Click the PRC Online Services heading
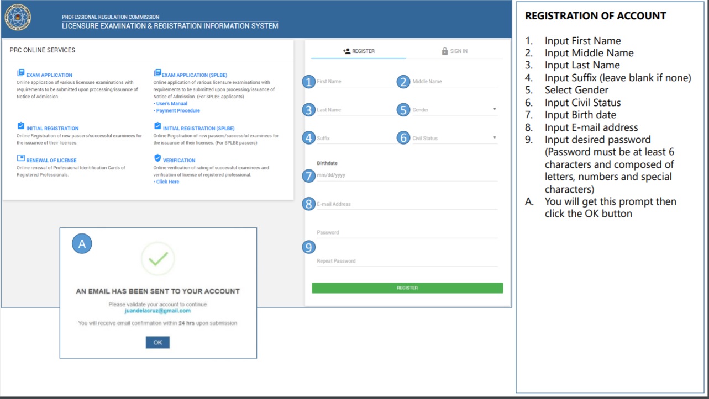 pos(43,50)
